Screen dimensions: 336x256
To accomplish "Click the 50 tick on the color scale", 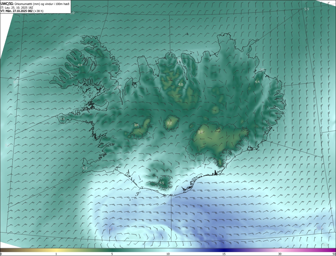I will click(x=334, y=254).
